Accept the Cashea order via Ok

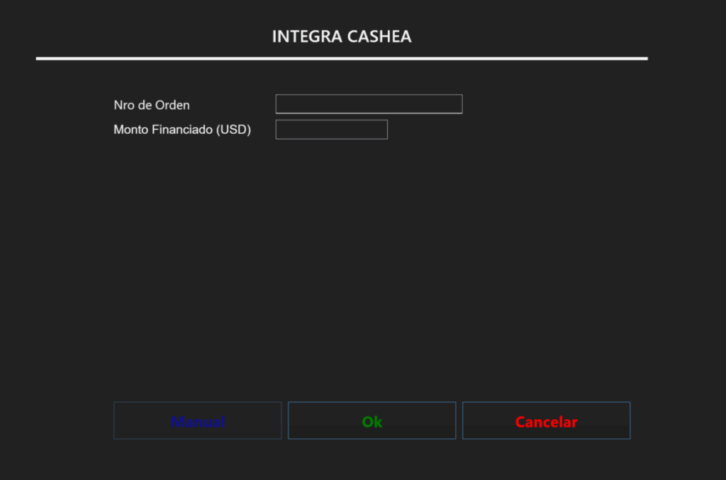(x=372, y=421)
